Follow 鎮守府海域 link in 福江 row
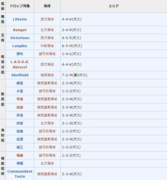The height and width of the screenshot is (180, 167). point(47,147)
